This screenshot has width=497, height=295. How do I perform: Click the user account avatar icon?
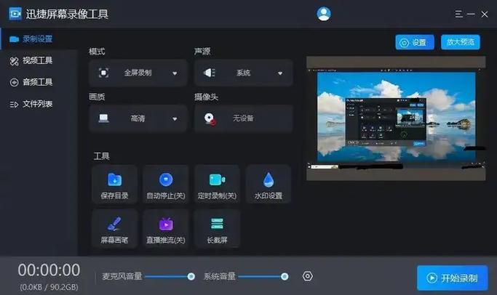tap(324, 14)
